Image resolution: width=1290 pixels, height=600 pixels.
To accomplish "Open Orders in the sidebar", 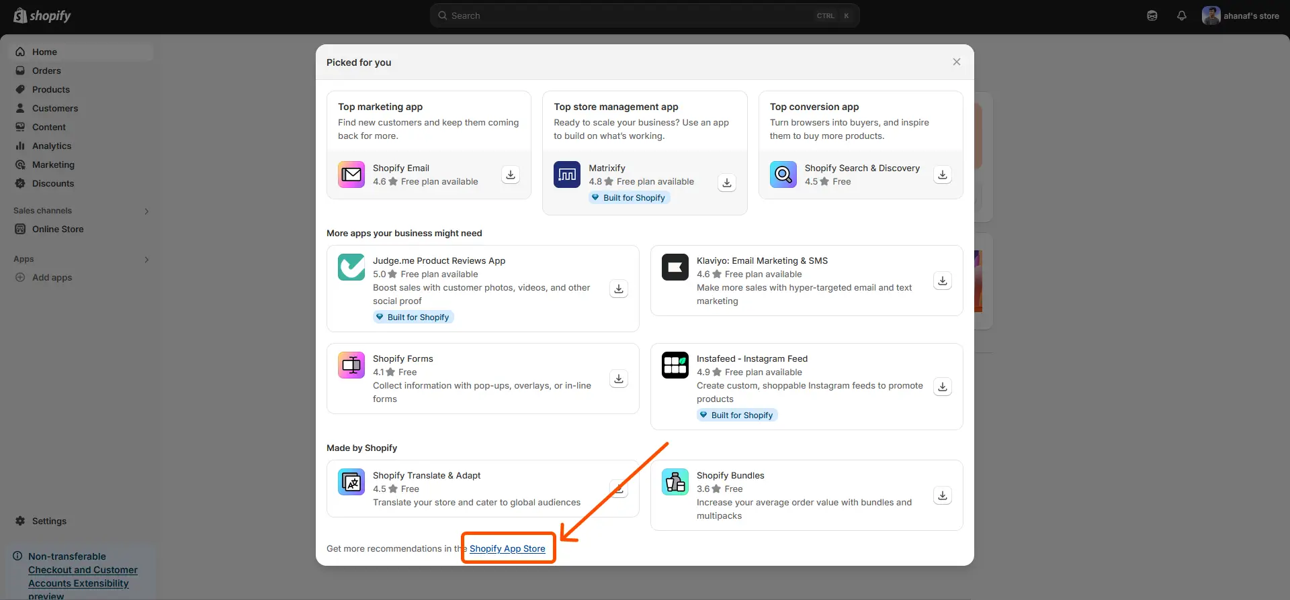I will 81,70.
